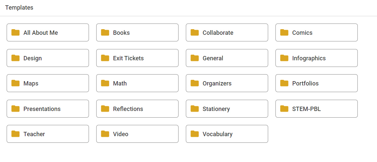Click the Exit Tickets folder icon
The image size is (377, 162).
pyautogui.click(x=105, y=58)
